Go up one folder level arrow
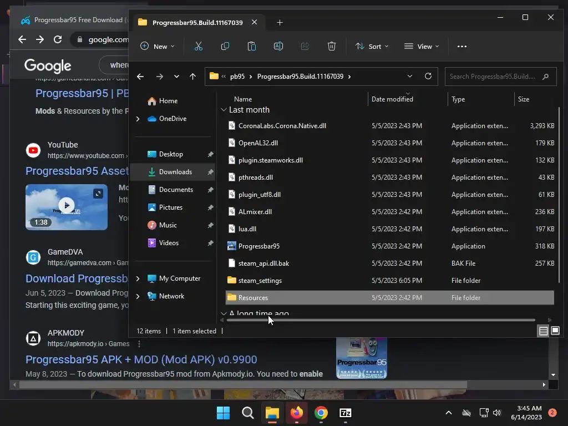Screen dimensions: 568x426 point(192,77)
